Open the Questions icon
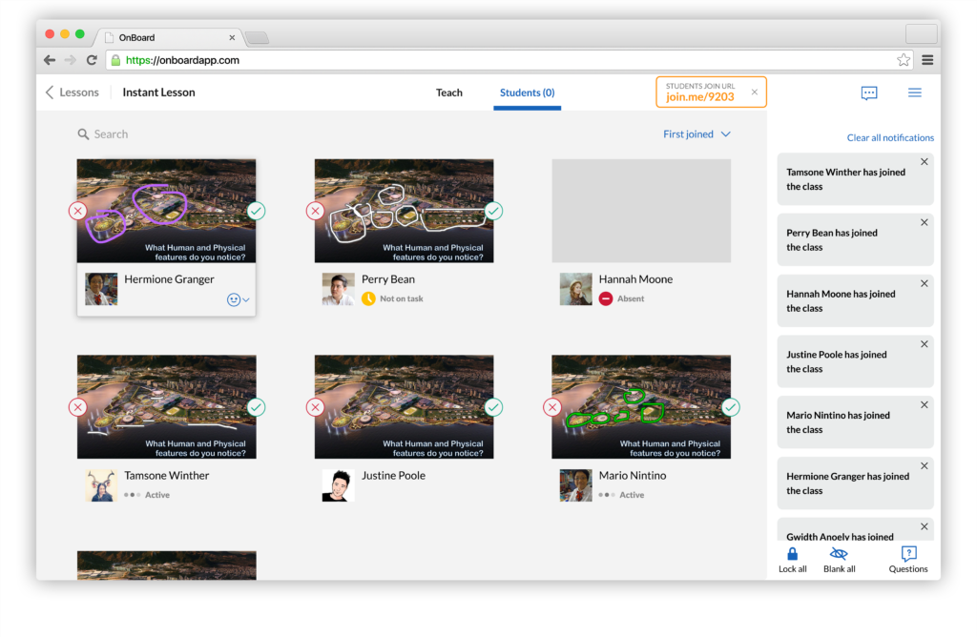The image size is (977, 637). [x=908, y=554]
